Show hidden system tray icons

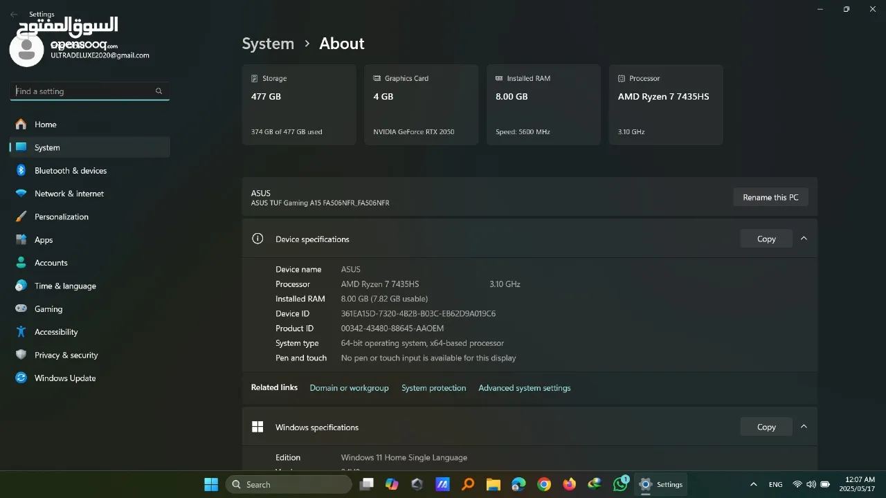coord(754,484)
